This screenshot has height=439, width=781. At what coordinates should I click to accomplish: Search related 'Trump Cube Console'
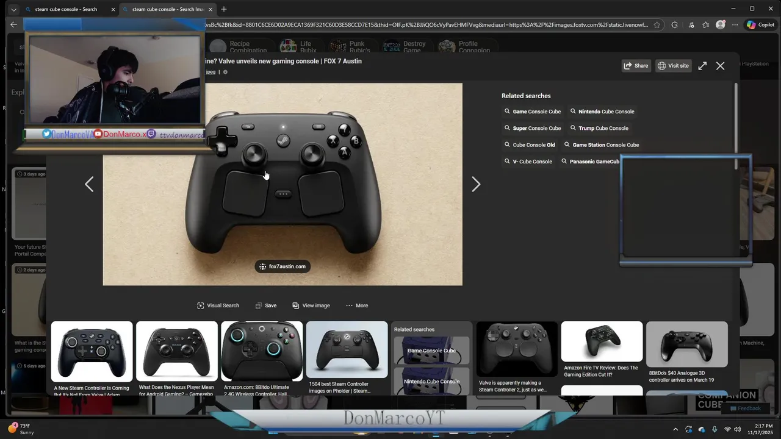click(x=599, y=128)
